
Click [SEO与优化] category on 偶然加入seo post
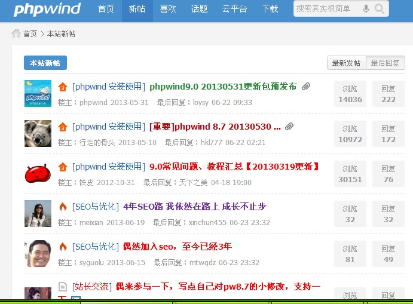point(96,247)
